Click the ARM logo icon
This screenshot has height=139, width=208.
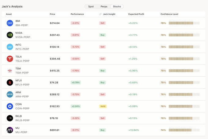[x=10, y=94]
